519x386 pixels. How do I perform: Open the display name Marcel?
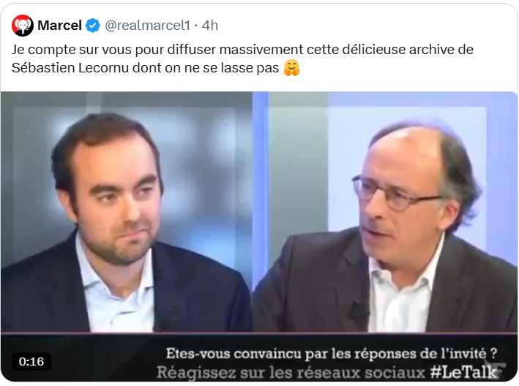(59, 26)
